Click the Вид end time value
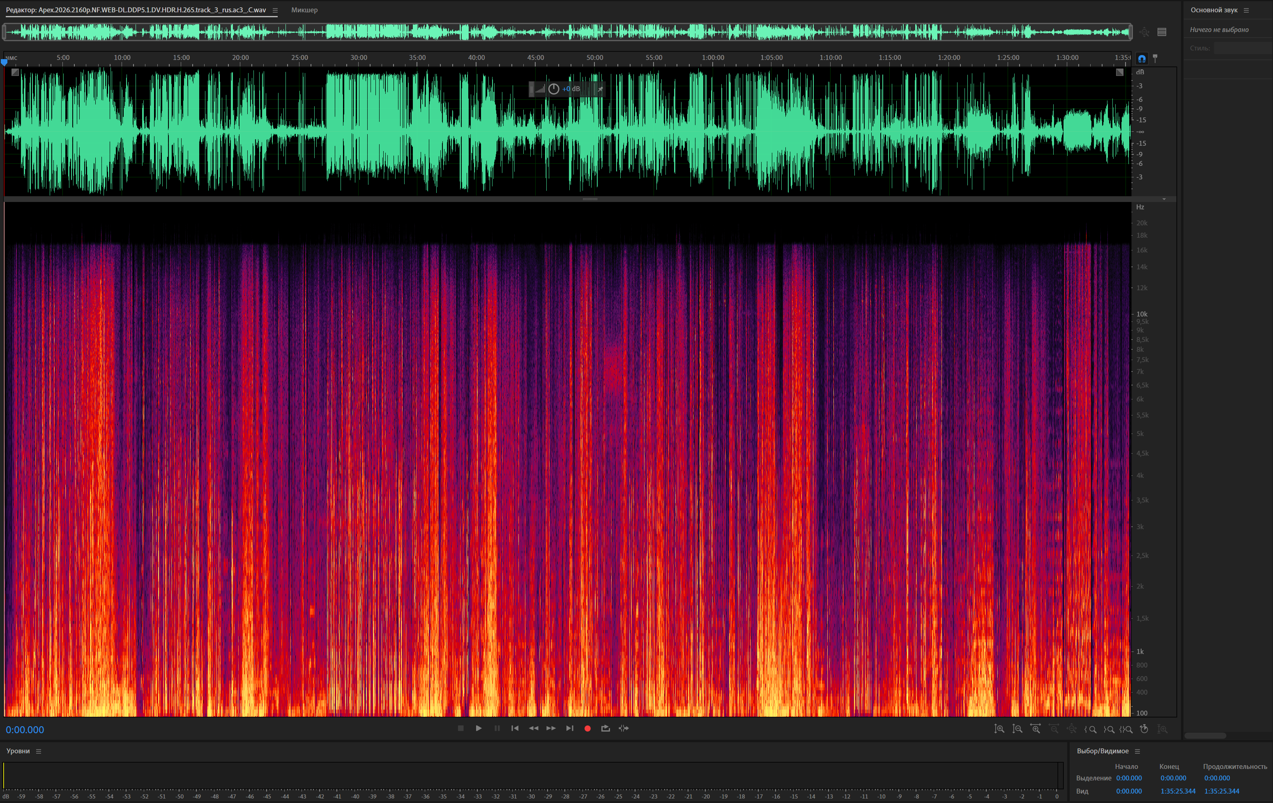This screenshot has width=1273, height=803. click(1177, 792)
